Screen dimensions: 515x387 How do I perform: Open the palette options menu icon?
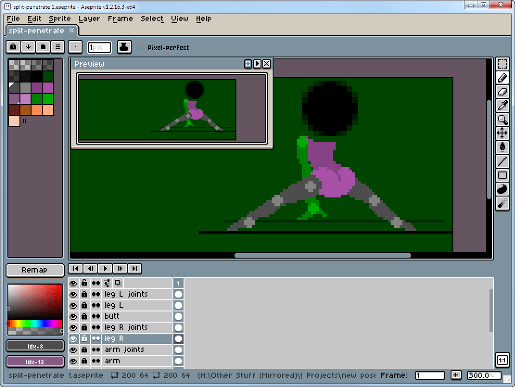tap(57, 47)
